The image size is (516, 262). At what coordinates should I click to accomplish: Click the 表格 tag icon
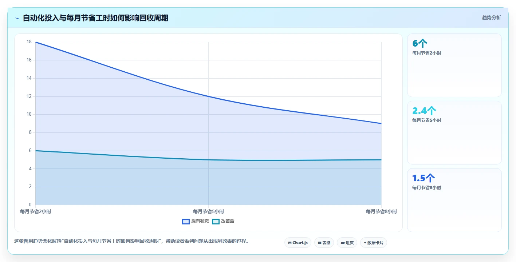pyautogui.click(x=320, y=243)
